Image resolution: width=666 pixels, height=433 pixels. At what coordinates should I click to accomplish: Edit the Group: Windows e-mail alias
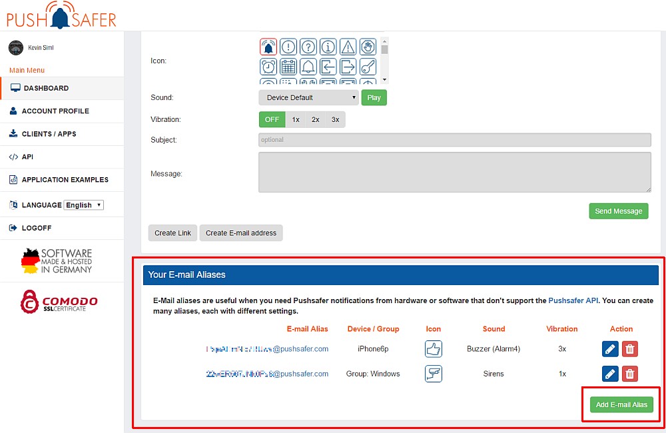click(x=610, y=374)
